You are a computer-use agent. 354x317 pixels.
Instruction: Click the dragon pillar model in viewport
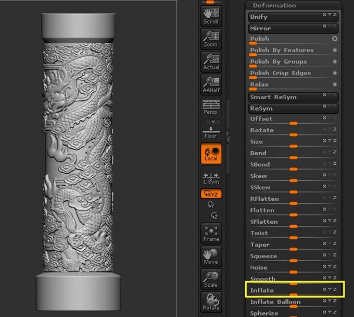tap(78, 162)
